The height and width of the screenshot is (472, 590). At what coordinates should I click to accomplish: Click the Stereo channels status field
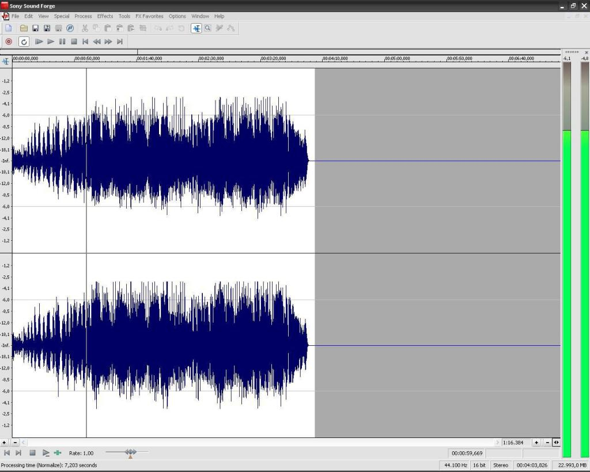click(501, 465)
